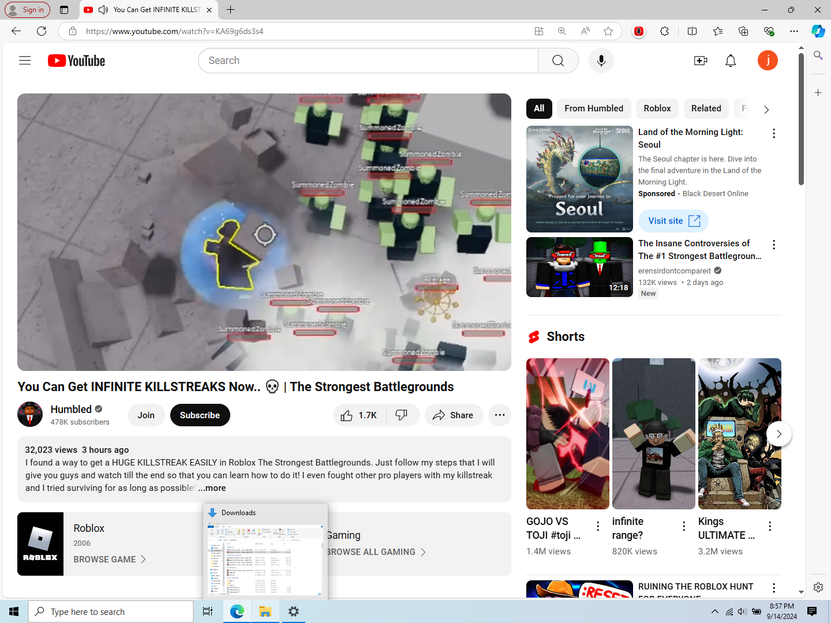Open options for Kings ULTIMATE short

click(x=770, y=526)
